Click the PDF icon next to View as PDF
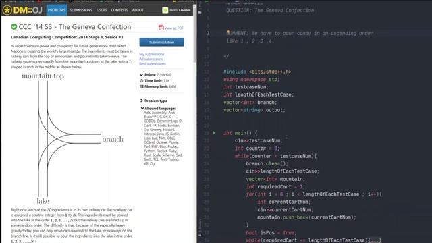Screen dimensions: 432x243 tap(161, 28)
